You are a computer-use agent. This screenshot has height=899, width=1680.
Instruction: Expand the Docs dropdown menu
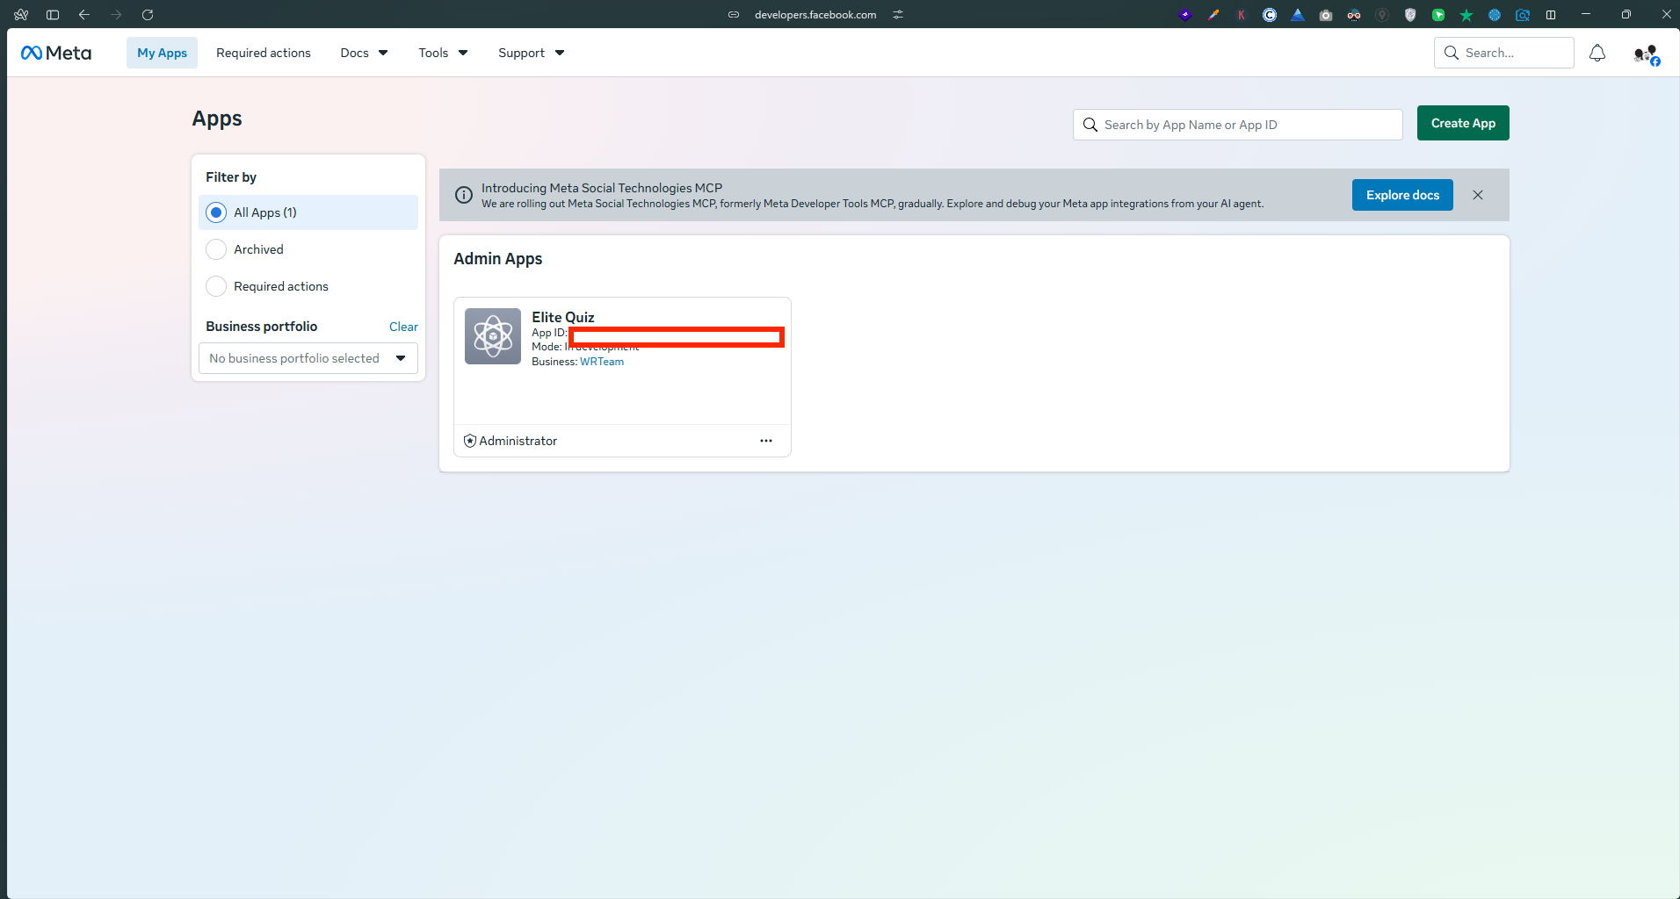[364, 53]
